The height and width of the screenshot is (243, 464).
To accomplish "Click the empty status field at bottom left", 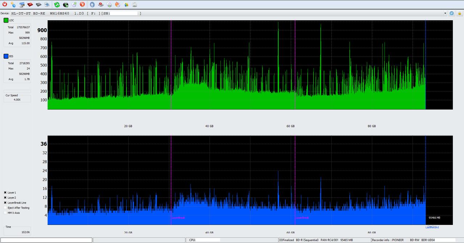I will click(46, 240).
